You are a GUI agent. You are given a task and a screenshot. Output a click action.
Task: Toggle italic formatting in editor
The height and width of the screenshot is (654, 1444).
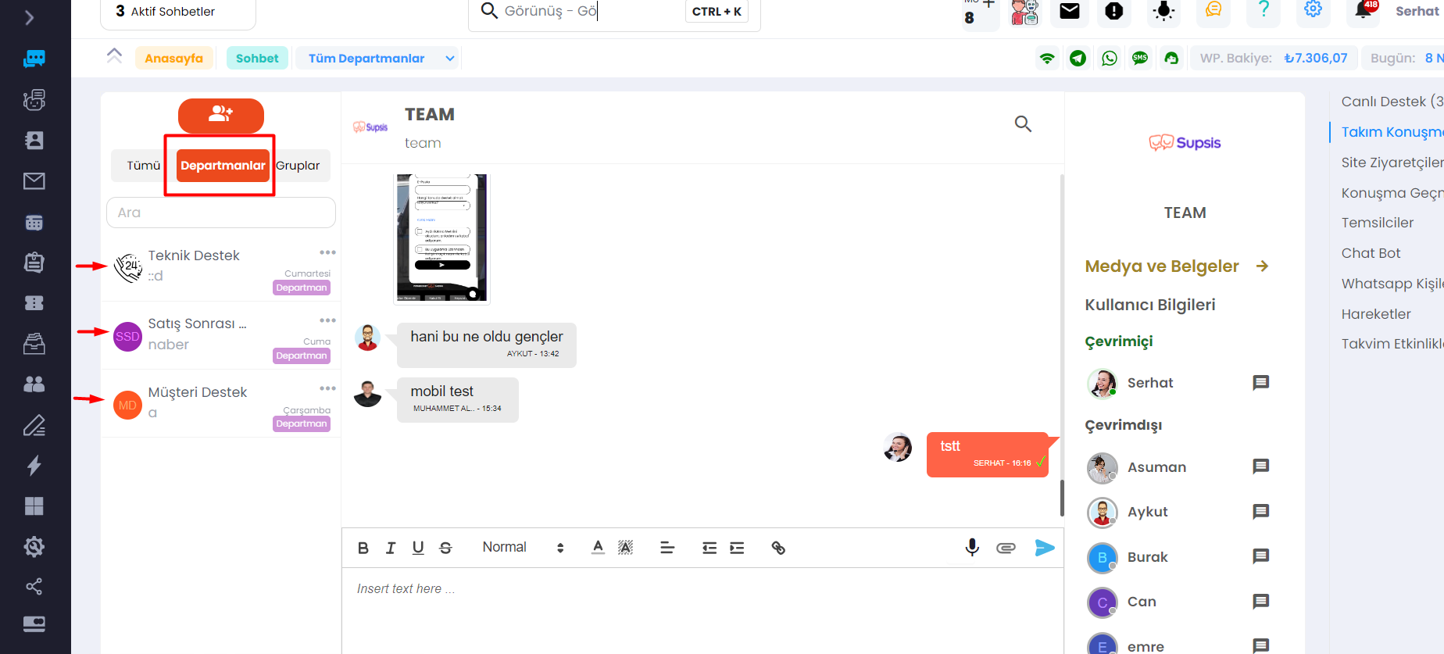[391, 548]
